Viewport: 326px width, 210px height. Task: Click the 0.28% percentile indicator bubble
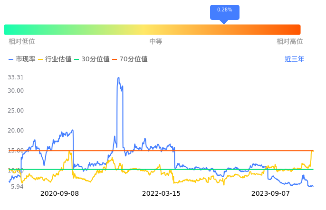coord(224,10)
